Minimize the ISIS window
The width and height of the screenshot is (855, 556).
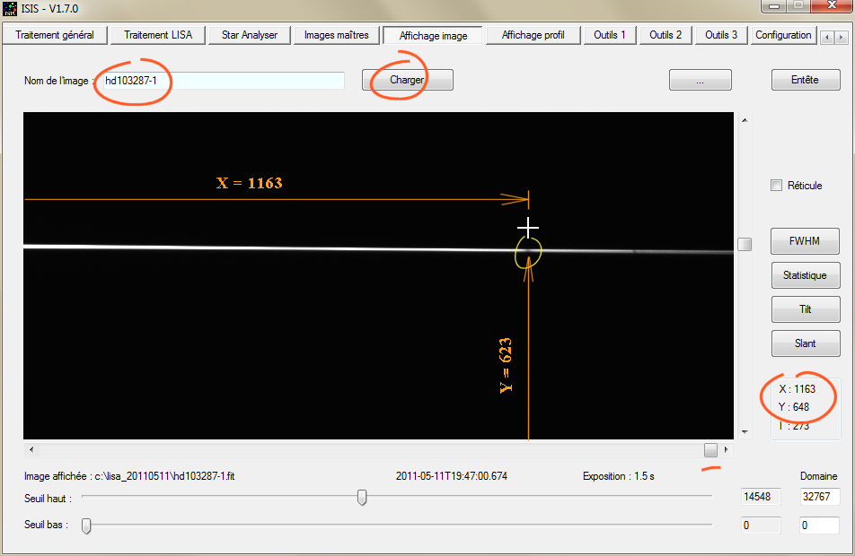pos(773,6)
